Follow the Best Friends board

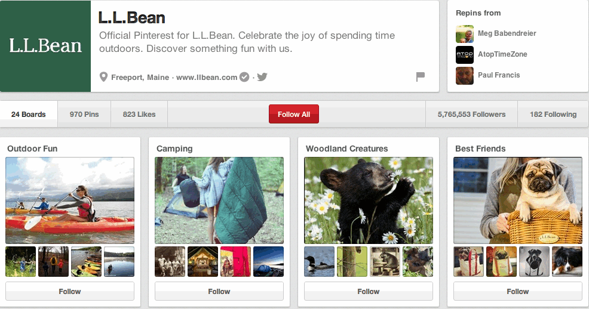pyautogui.click(x=518, y=291)
